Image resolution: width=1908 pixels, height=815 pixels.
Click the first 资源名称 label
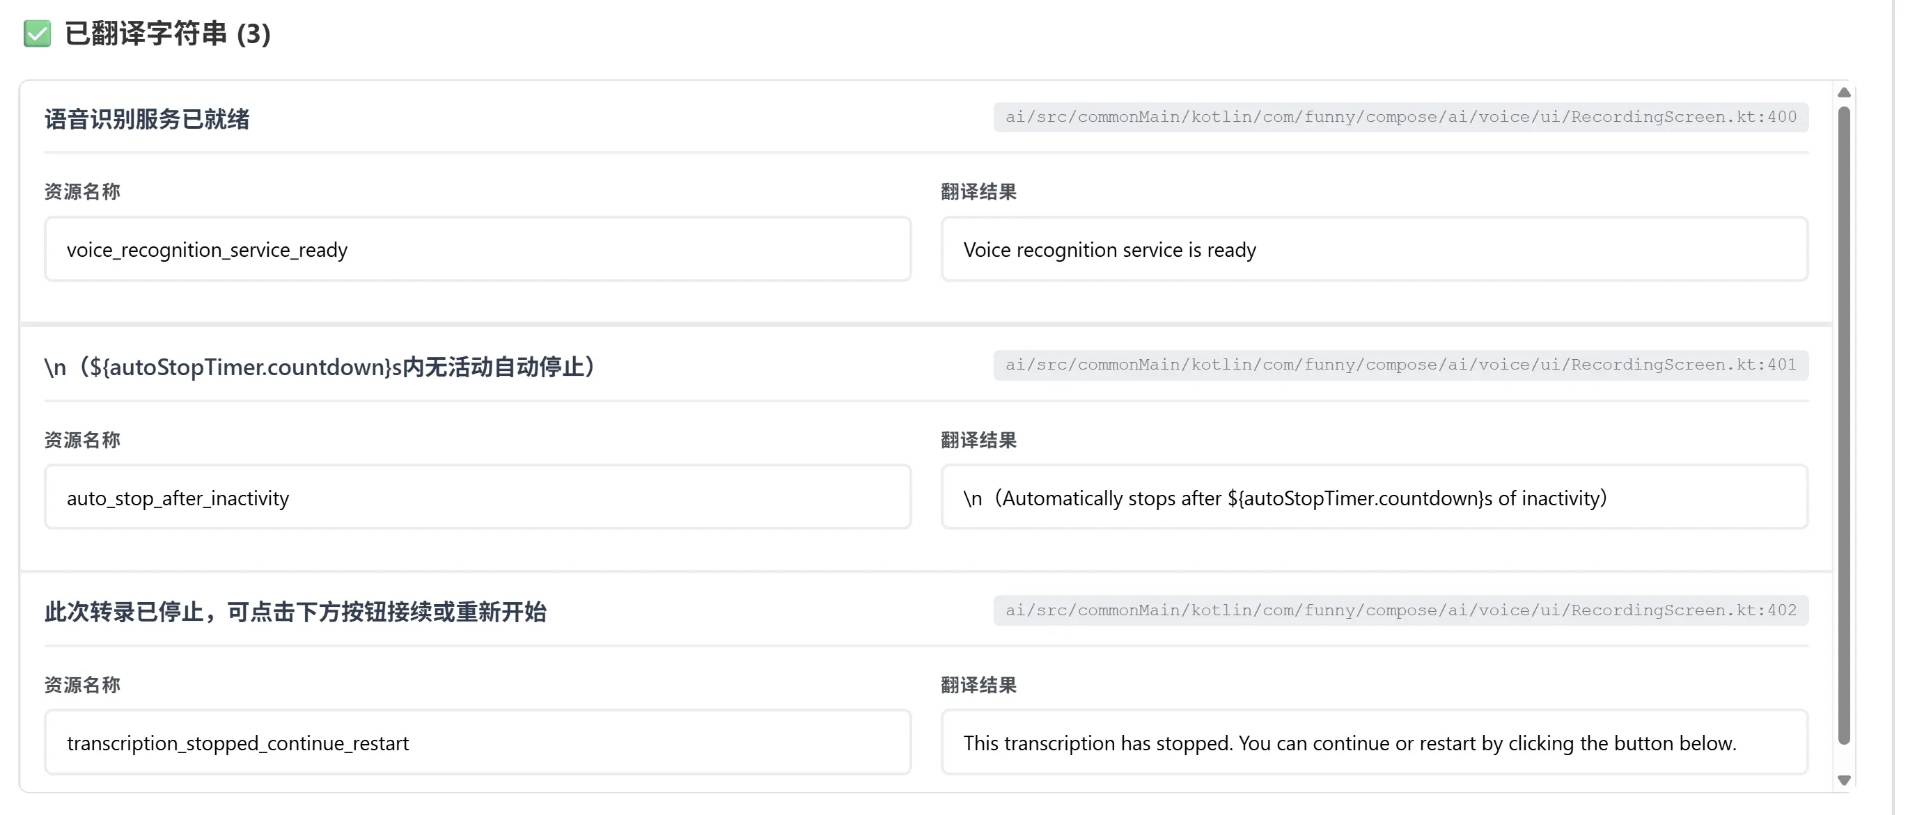[x=82, y=191]
